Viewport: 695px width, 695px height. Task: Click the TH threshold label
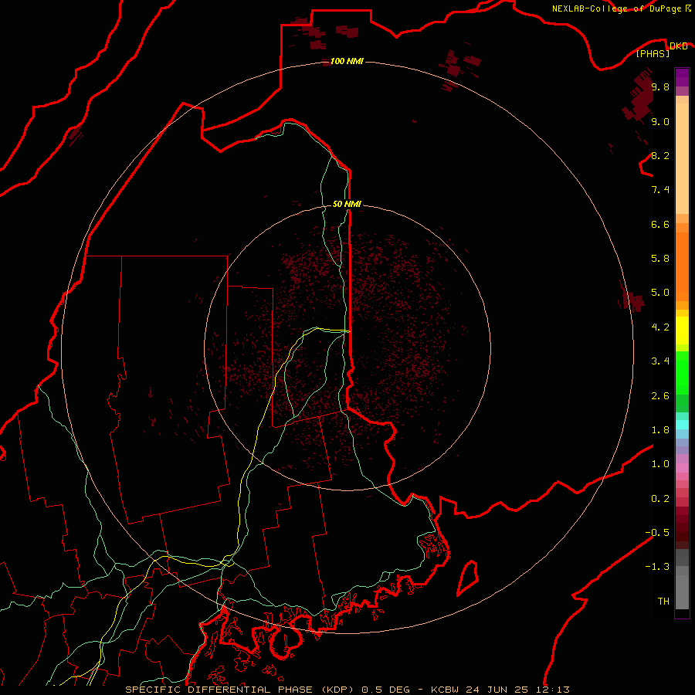point(663,602)
